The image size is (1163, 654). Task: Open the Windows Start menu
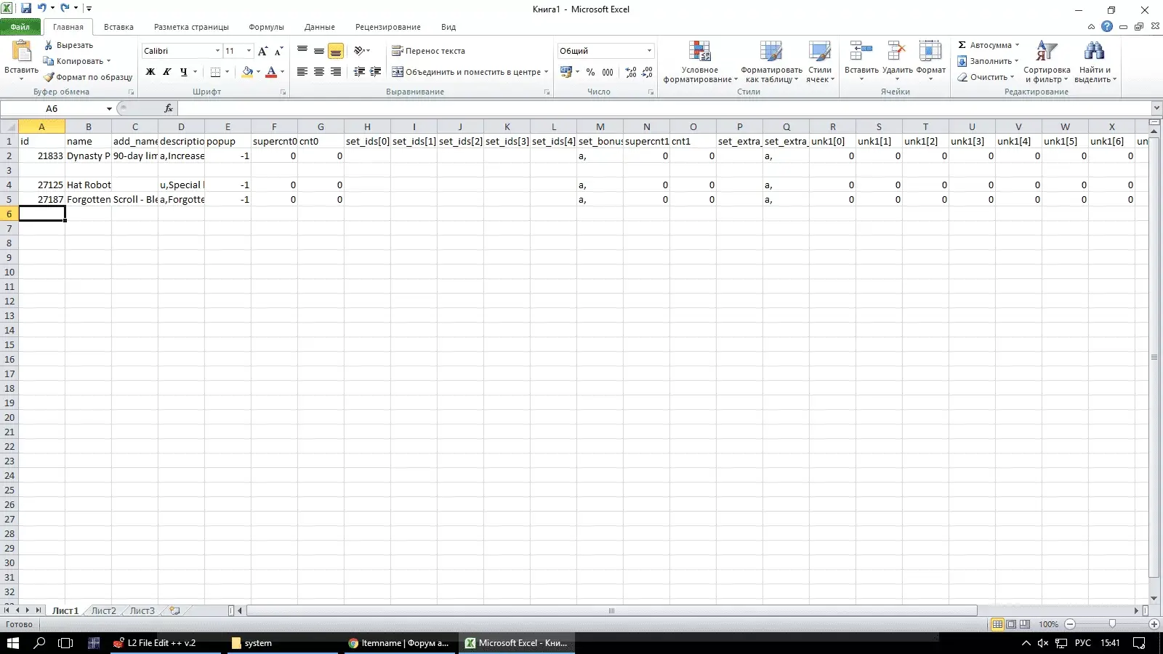click(x=12, y=643)
